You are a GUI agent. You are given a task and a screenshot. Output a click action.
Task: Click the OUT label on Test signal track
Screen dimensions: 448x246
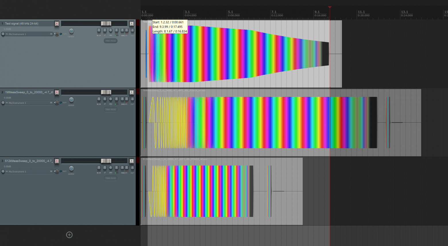[65, 34]
